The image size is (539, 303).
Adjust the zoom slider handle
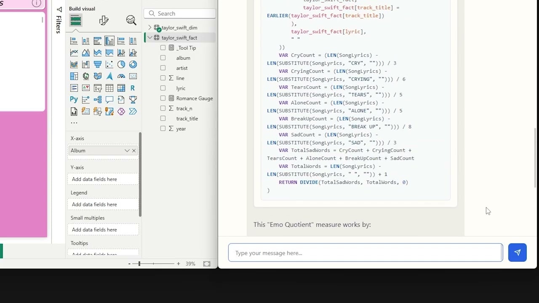(139, 263)
